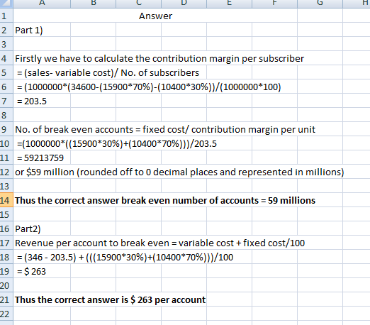This screenshot has width=370, height=325.
Task: Select row 19 header
Action: (6, 271)
